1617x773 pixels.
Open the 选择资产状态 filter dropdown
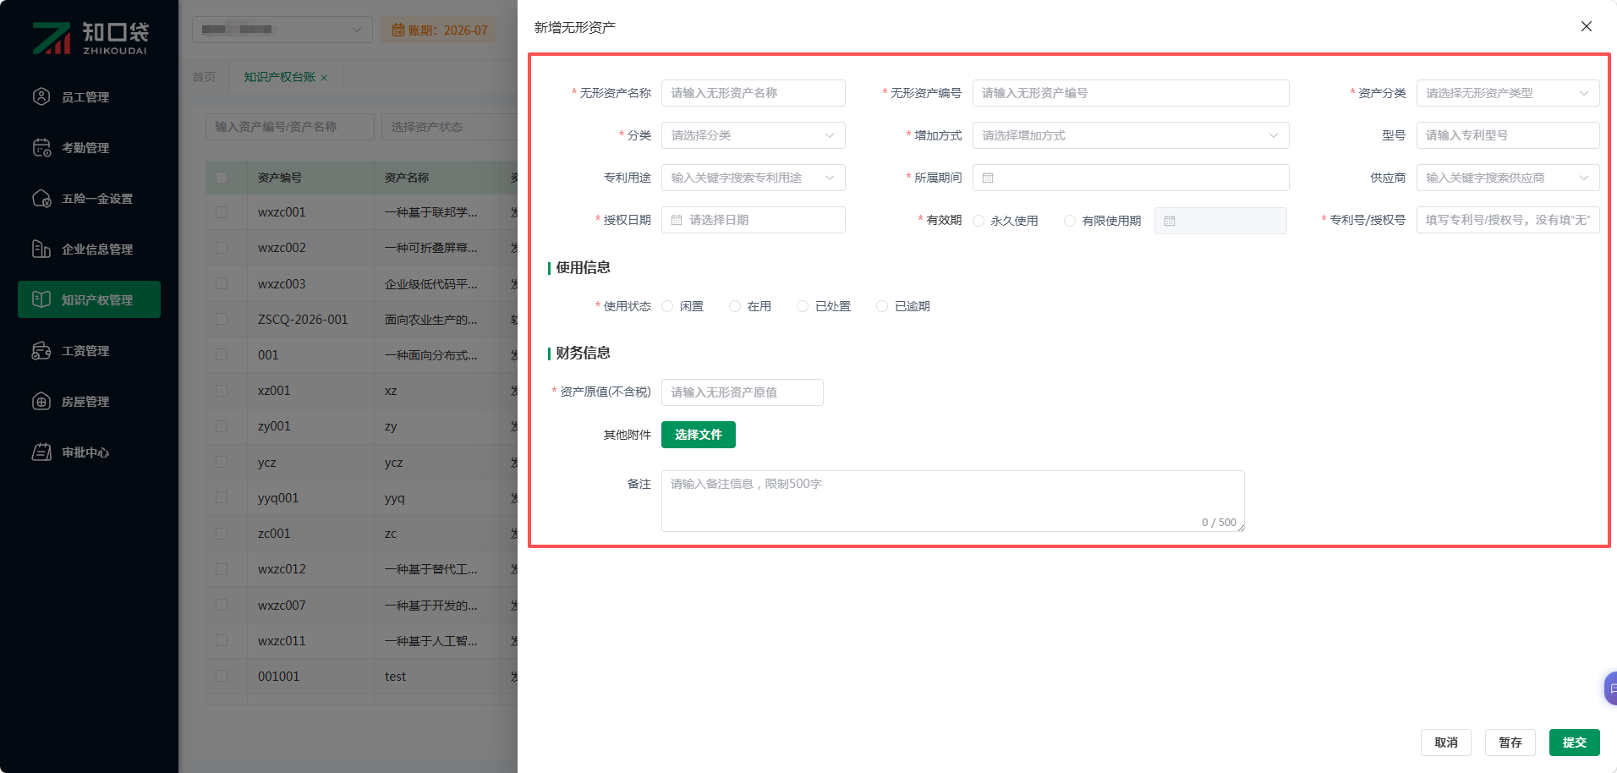tap(449, 127)
